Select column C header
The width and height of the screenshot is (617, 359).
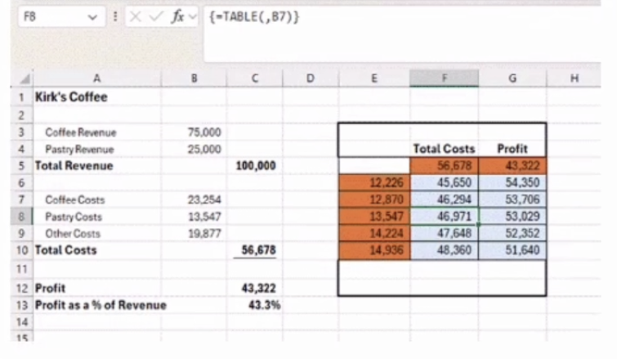[255, 79]
